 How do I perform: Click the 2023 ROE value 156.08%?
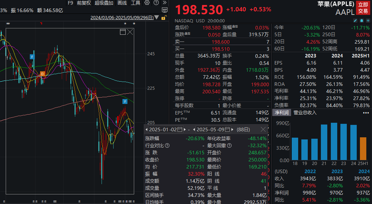tap(306, 77)
